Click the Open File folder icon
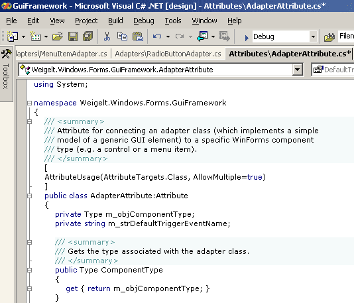Screen dimensions: 354x303 [58, 36]
